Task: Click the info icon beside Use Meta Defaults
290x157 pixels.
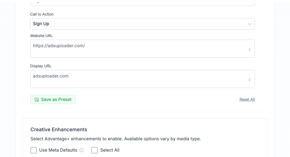Action: [x=82, y=150]
